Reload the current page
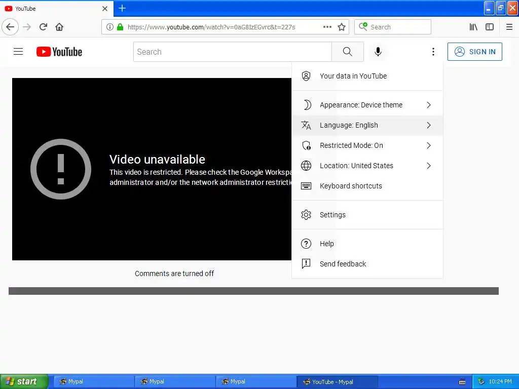Image resolution: width=519 pixels, height=389 pixels. tap(43, 27)
